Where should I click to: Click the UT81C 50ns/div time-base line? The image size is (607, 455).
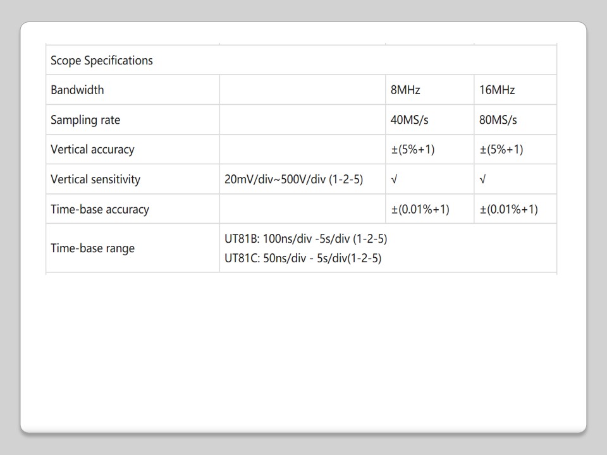pos(303,258)
